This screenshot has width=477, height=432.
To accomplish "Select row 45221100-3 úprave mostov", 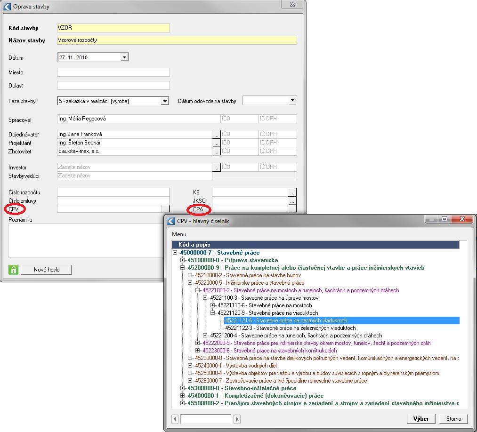I will pos(264,298).
